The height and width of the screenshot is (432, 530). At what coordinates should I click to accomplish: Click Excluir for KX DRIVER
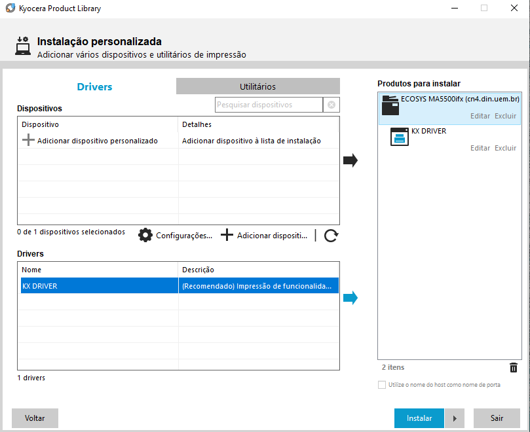pyautogui.click(x=505, y=148)
